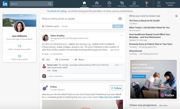The height and width of the screenshot is (109, 180).
Task: Click 112,345 followers text
Action: click(57, 90)
